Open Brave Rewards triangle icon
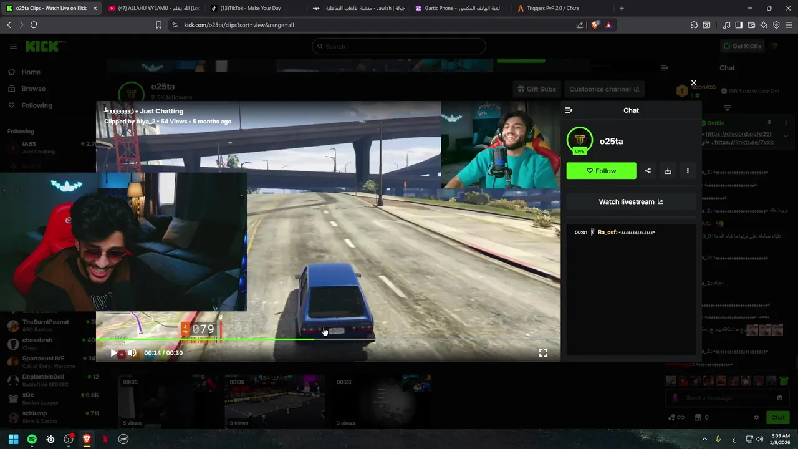 tap(608, 25)
